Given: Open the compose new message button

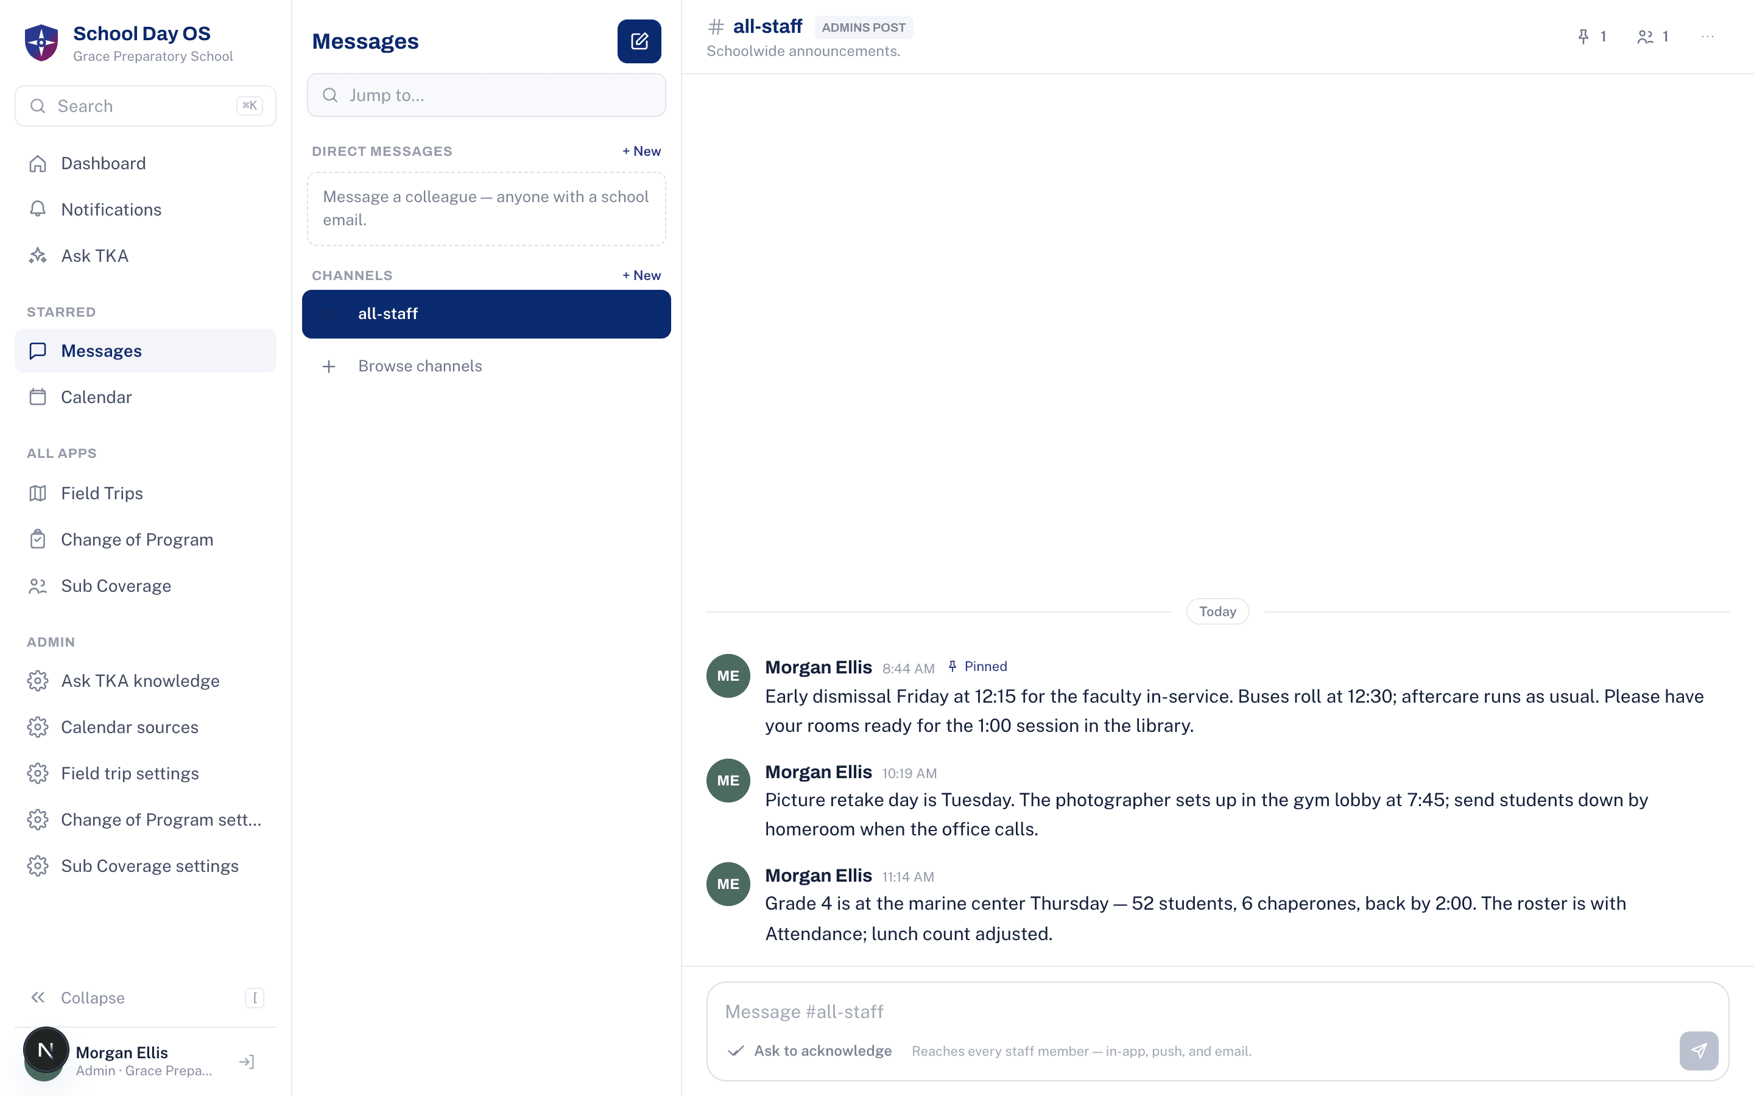Looking at the screenshot, I should (638, 41).
